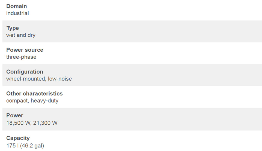
Task: Select the compact, heavy-duty text
Action: coord(32,101)
